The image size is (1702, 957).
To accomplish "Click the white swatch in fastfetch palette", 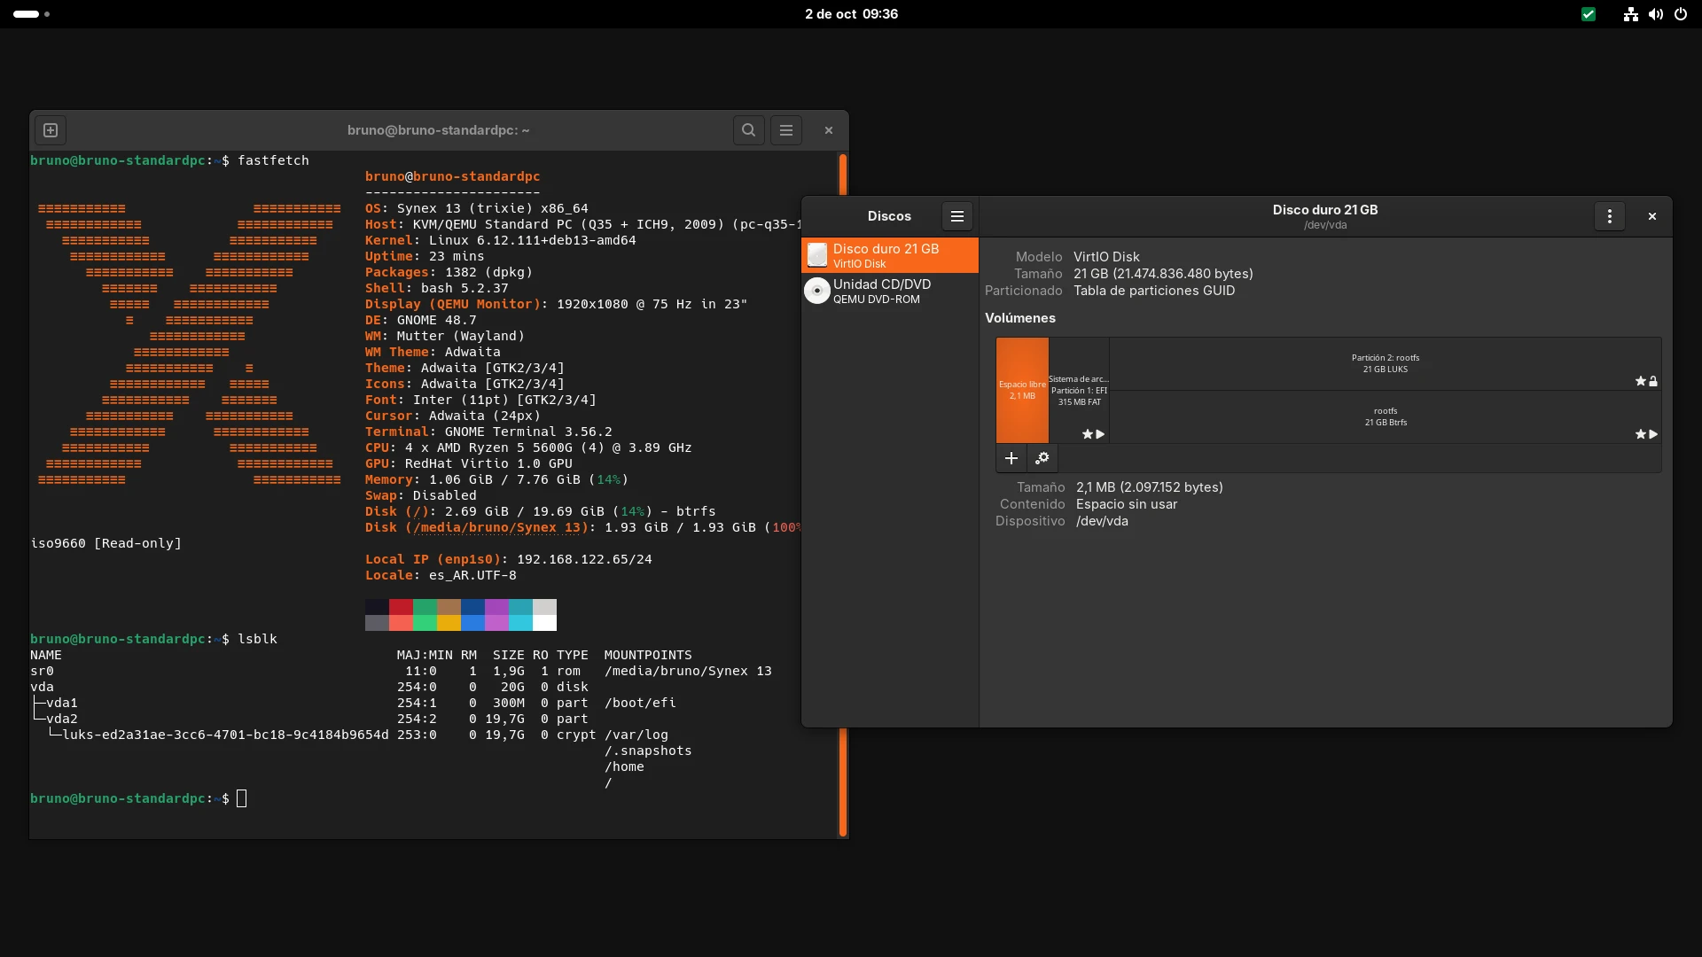I will [x=544, y=623].
